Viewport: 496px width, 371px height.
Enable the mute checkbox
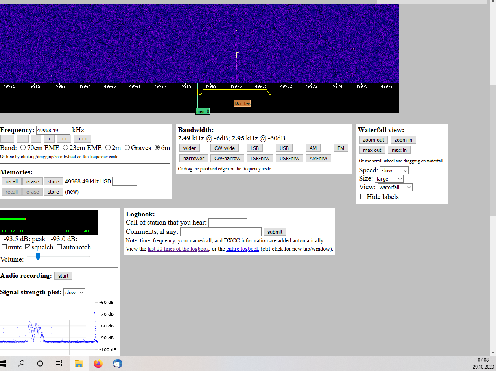4,247
